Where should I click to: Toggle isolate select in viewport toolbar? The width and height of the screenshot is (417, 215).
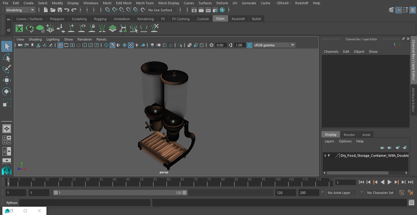coord(180,45)
